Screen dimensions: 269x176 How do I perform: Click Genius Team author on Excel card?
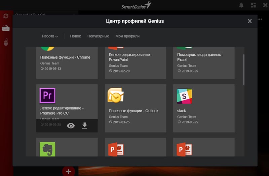point(187,66)
